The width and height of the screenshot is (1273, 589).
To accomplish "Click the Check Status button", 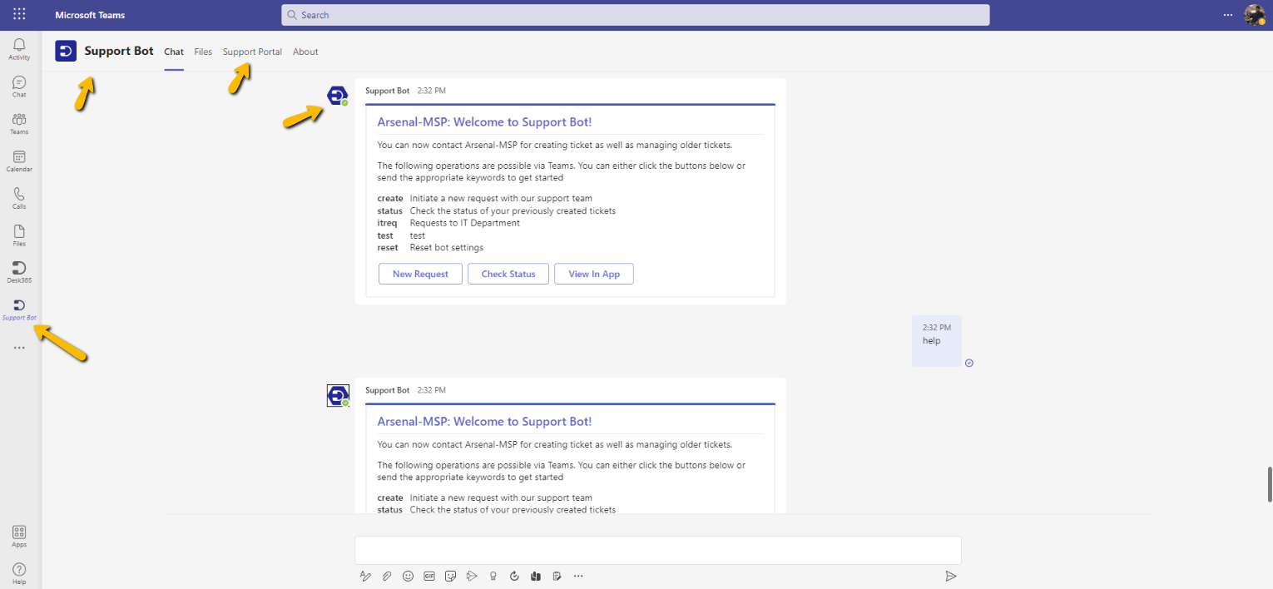I will pos(508,274).
